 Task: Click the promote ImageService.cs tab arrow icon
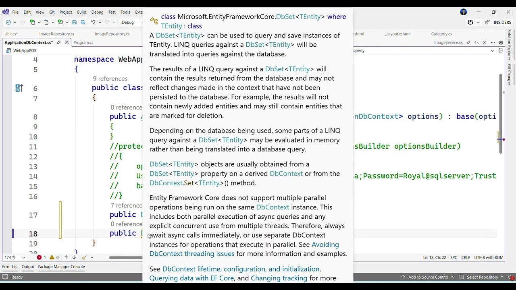[476, 42]
